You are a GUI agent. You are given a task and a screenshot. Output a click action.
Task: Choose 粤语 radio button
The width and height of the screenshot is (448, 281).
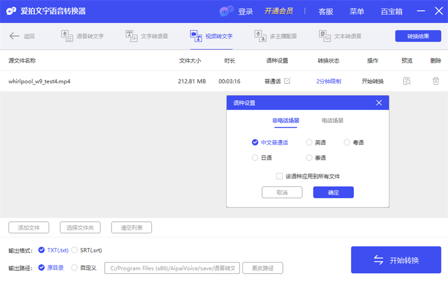[347, 143]
